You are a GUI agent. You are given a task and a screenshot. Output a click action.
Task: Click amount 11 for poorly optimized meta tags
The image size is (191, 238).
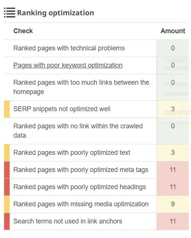tap(173, 170)
